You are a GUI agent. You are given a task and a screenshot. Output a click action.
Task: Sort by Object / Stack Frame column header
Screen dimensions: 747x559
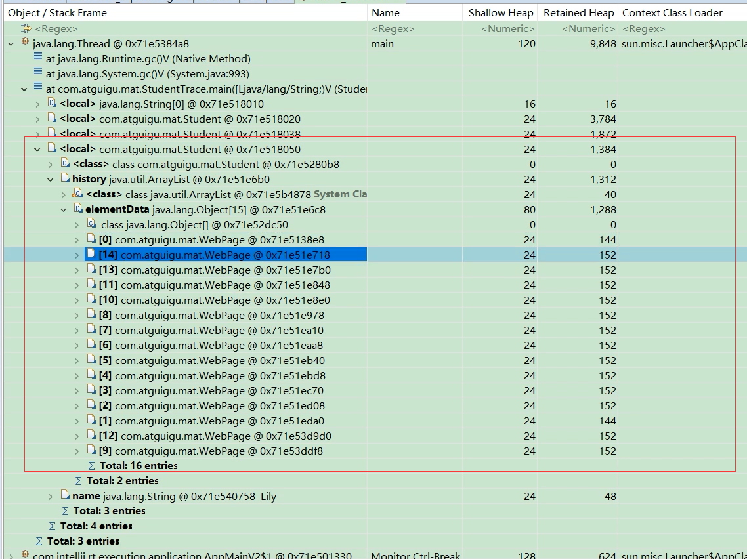pos(185,13)
